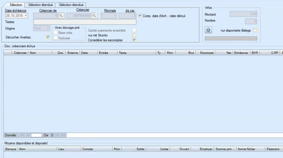Go to previous record in Donnée navigator

(x=28, y=135)
